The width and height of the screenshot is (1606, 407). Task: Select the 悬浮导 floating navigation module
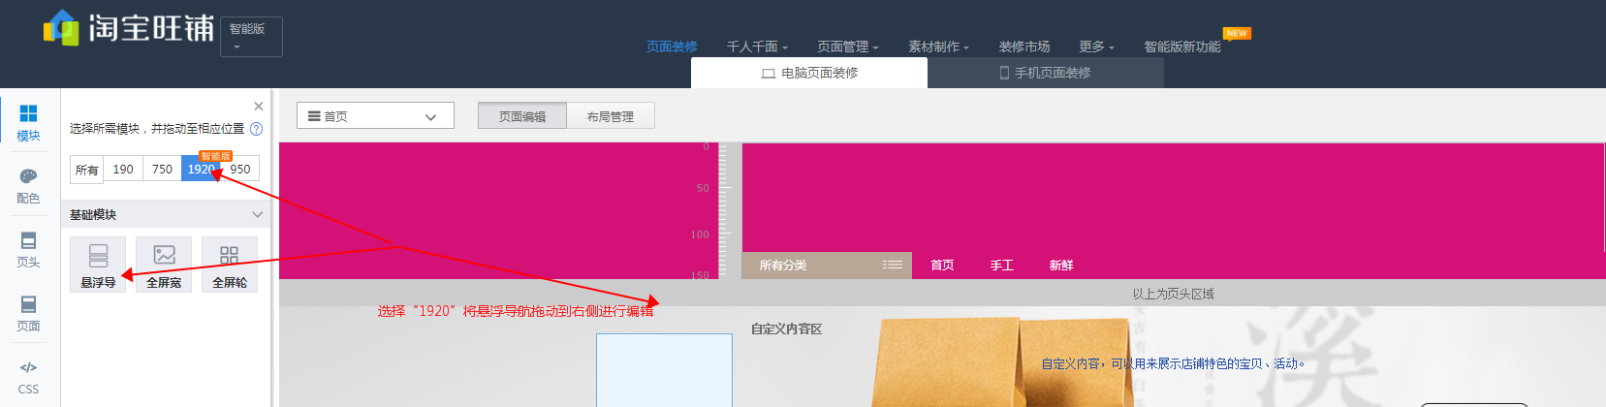pos(98,265)
